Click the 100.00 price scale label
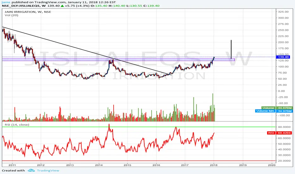Screen dimensions: 295x174 (283, 66)
